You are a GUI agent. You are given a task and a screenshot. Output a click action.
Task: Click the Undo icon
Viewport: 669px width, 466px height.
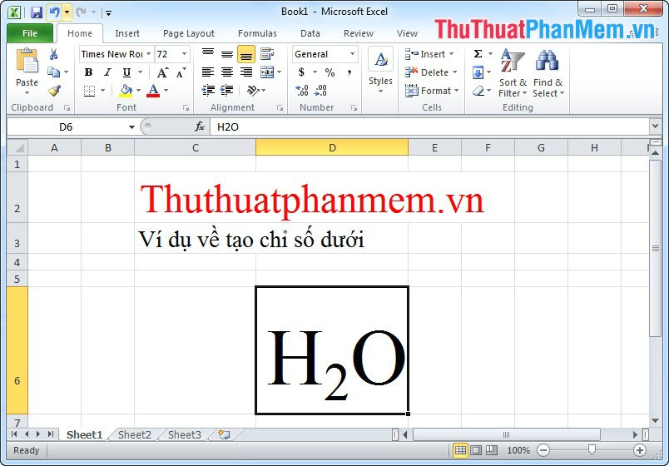tap(54, 12)
